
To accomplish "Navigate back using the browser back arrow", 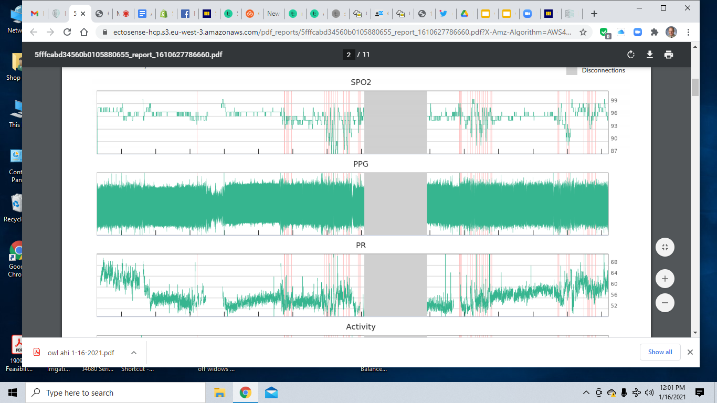I will tap(33, 32).
